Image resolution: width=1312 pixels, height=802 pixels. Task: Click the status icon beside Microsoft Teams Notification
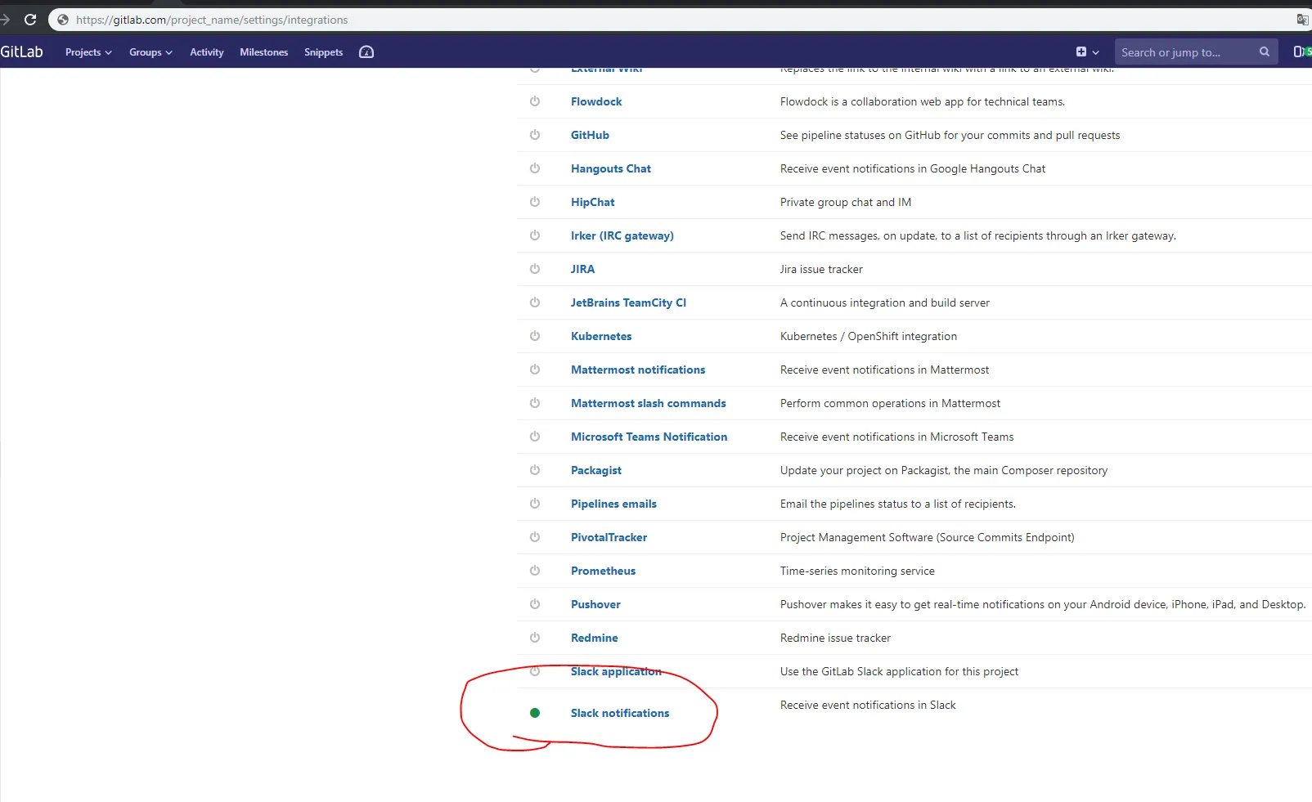(535, 437)
